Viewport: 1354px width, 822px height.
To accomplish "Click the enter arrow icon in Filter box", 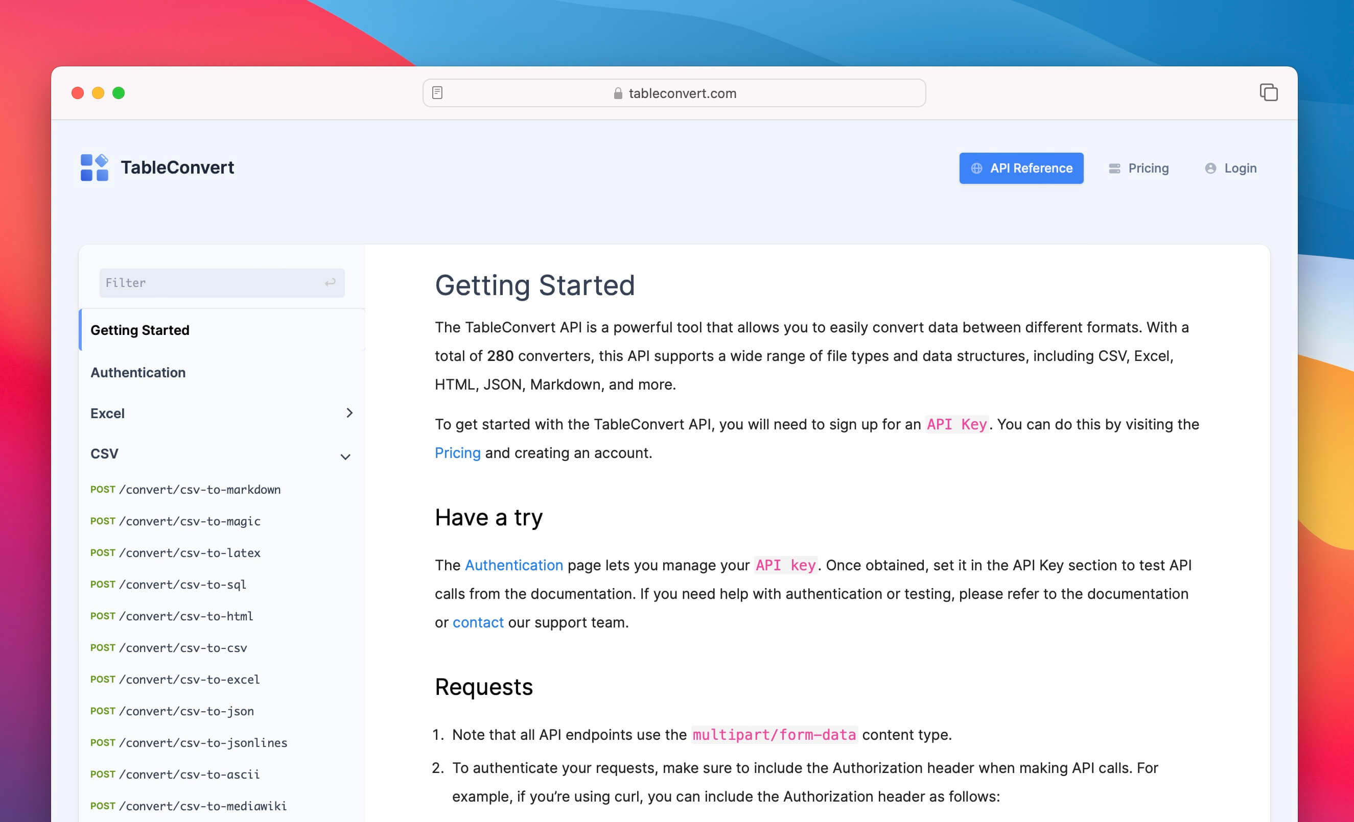I will point(330,282).
